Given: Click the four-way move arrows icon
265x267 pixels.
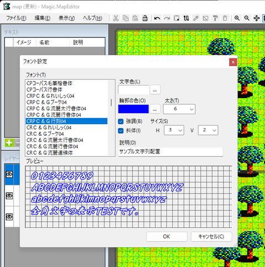Looking at the screenshot, I should (x=257, y=18).
